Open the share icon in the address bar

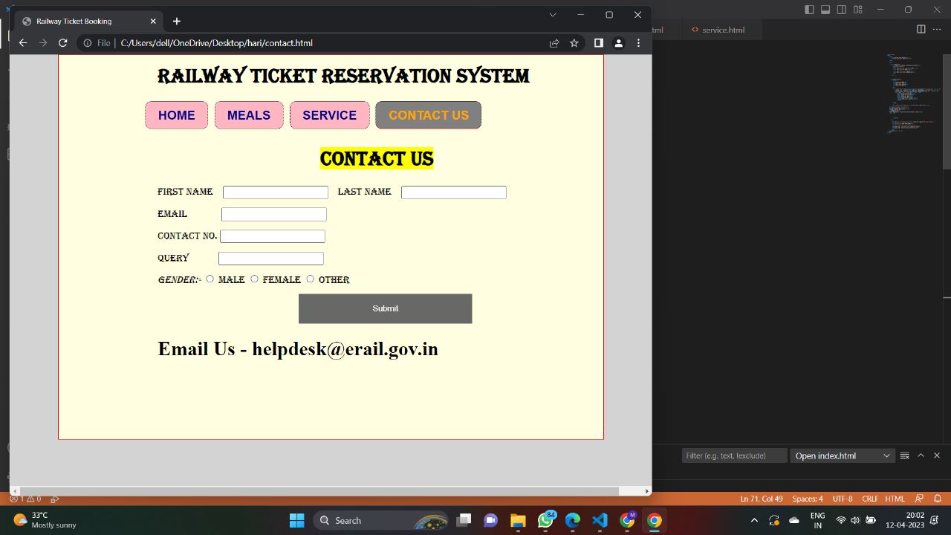(554, 42)
